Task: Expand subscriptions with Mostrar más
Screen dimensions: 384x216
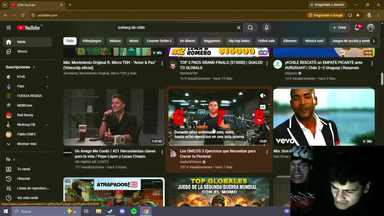Action: tap(27, 144)
